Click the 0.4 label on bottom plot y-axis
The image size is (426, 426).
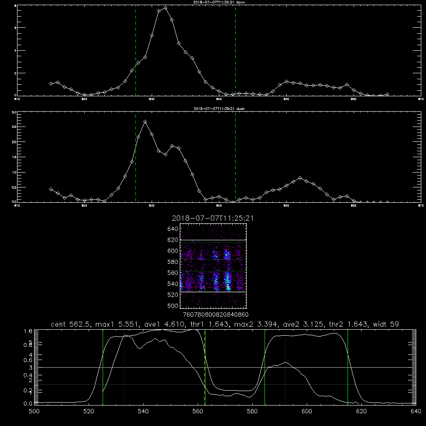point(28,375)
